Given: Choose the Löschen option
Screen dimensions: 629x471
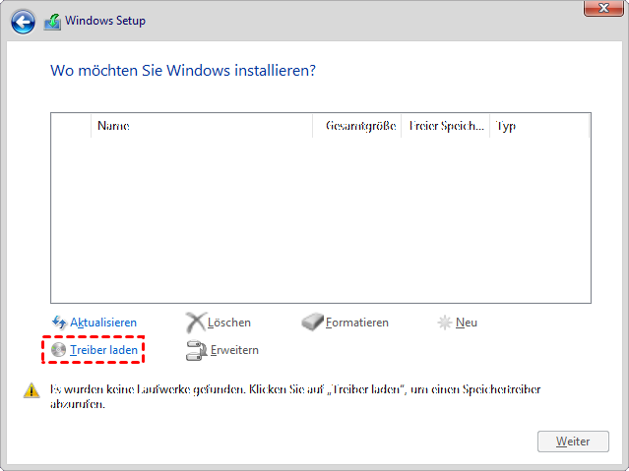Looking at the screenshot, I should (229, 323).
